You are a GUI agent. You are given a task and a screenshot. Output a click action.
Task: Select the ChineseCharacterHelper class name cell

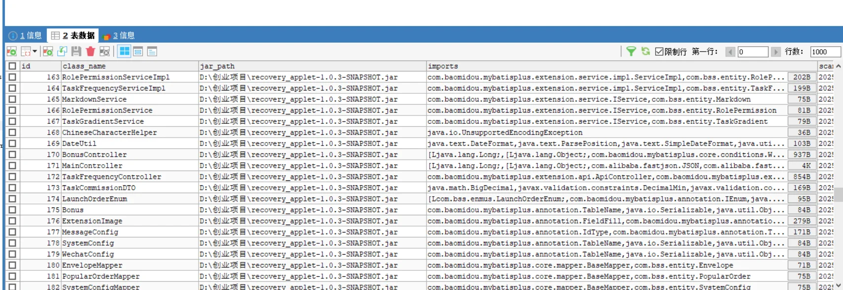coord(130,132)
